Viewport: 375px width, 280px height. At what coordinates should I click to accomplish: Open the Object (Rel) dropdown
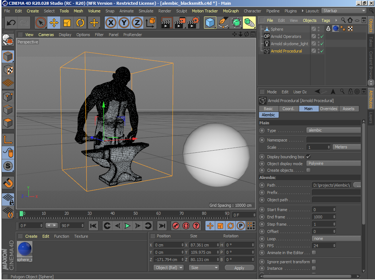[169, 268]
